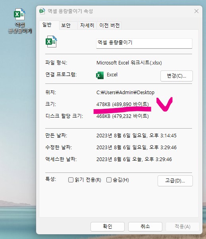The height and width of the screenshot is (239, 206).
Task: Click the 액세스한 날짜: label
Action: pos(61,159)
